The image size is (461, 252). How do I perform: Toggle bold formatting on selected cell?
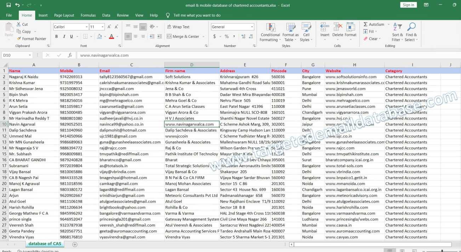point(56,36)
